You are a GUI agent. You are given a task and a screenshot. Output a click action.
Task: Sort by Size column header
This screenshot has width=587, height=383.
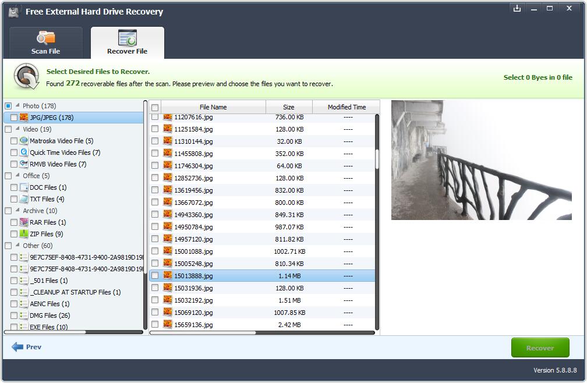click(x=289, y=107)
